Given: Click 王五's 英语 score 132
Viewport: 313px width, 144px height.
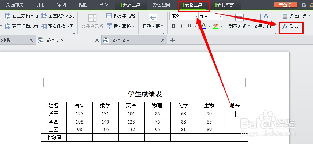Looking at the screenshot, I should point(131,130).
